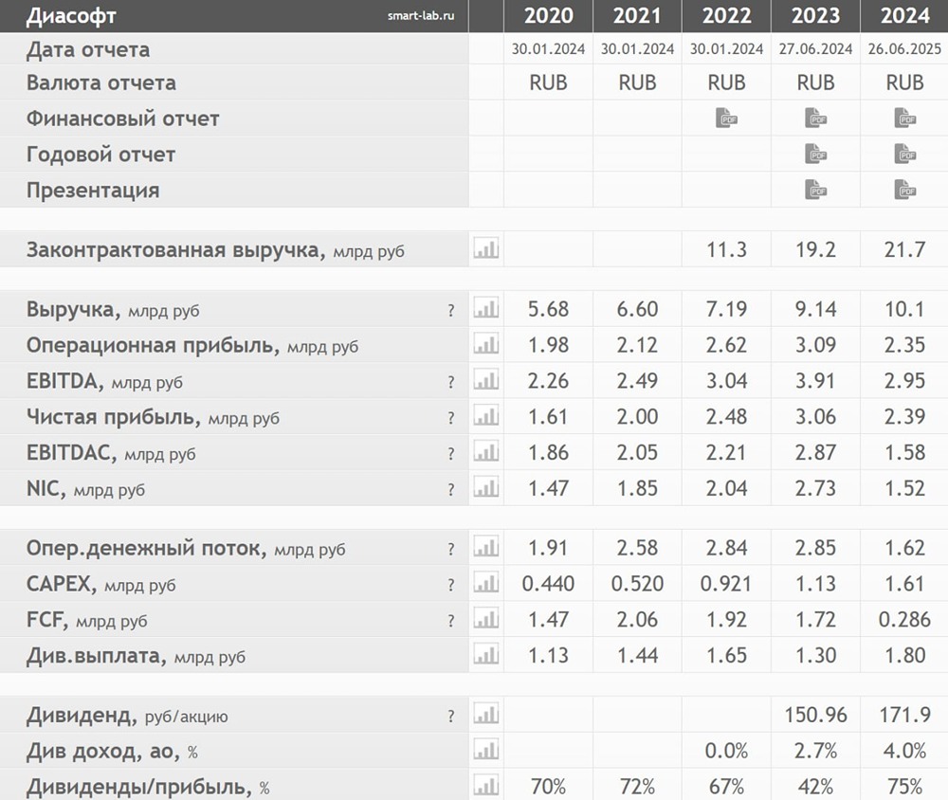The height and width of the screenshot is (800, 948).
Task: Open the 2022 financial report PDF icon
Action: [726, 118]
